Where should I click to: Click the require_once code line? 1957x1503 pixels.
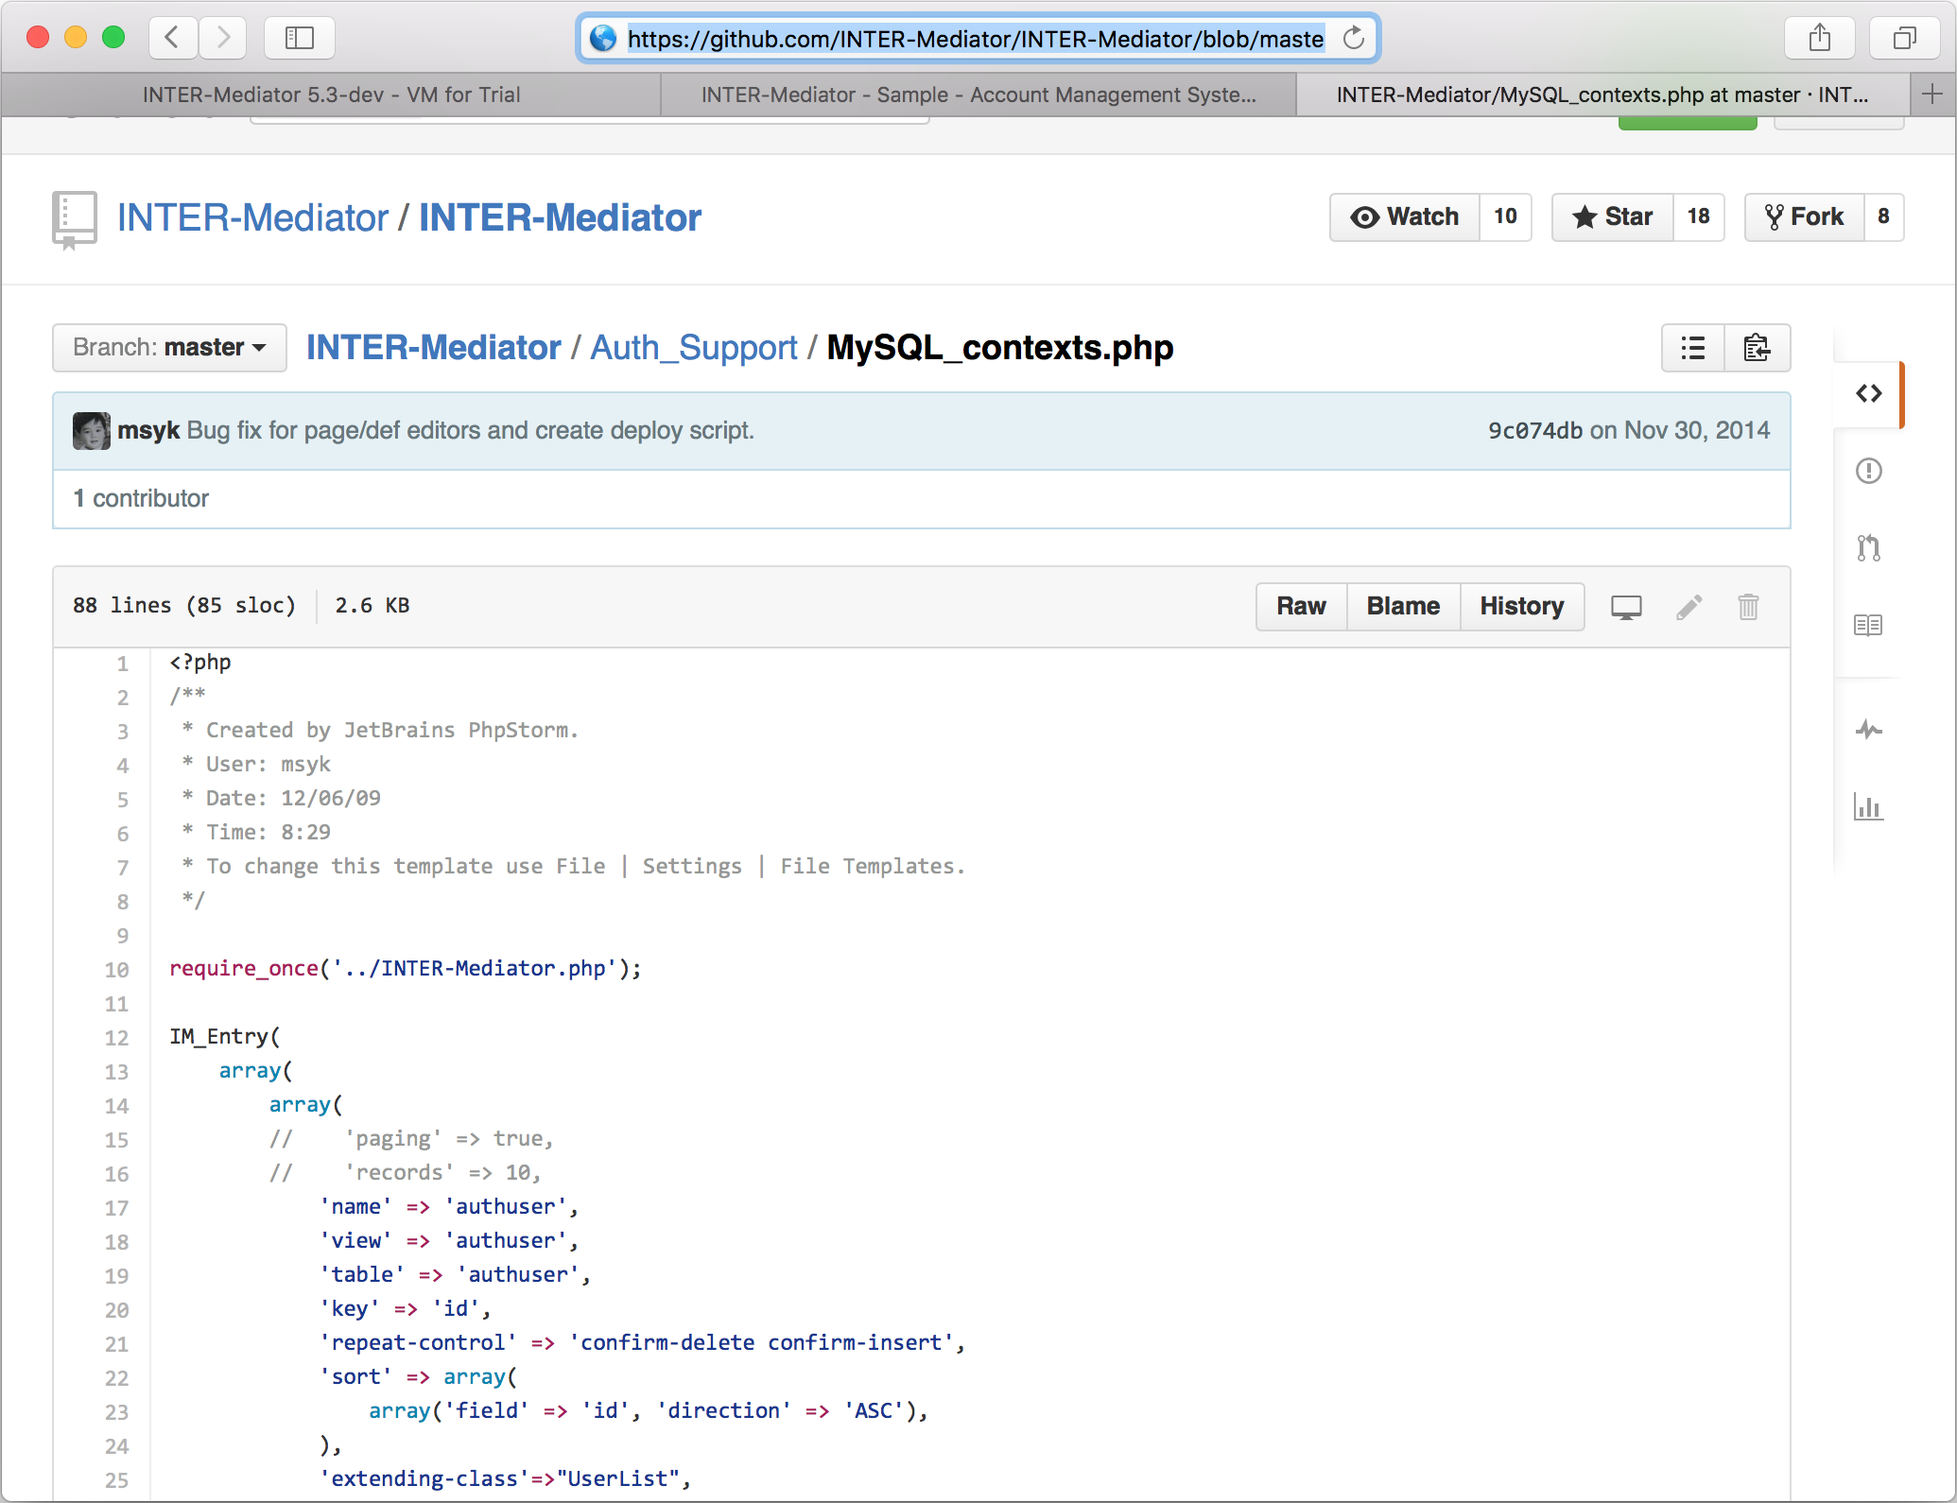406,969
